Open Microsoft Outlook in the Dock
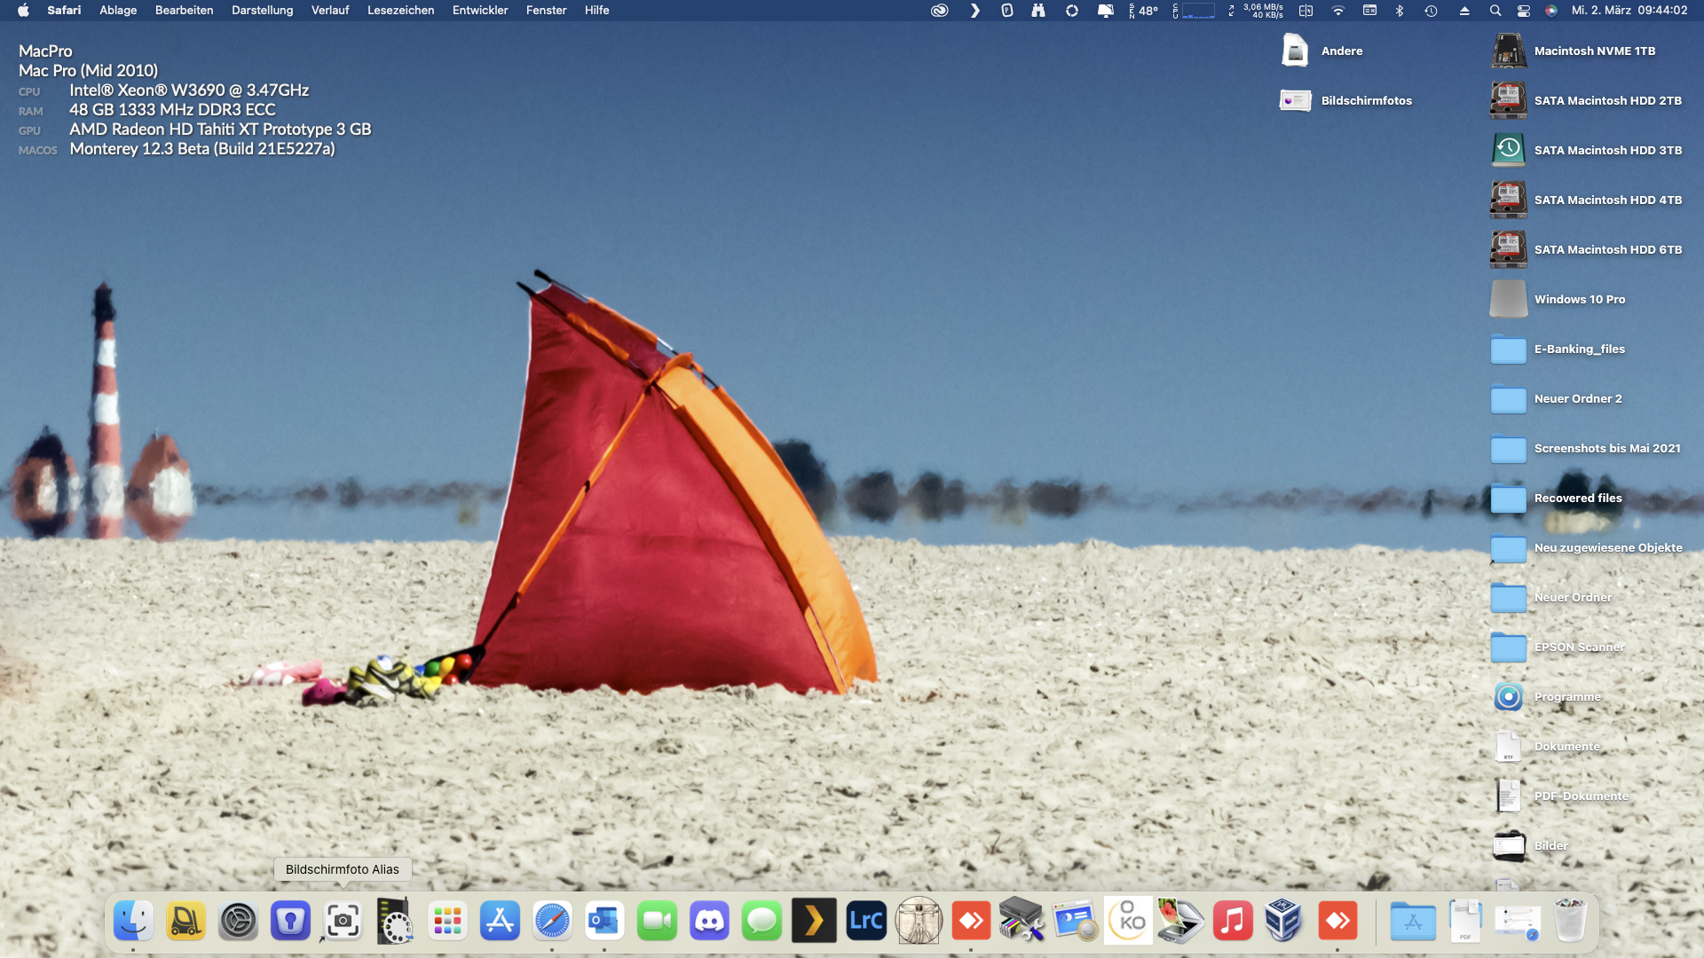 click(604, 922)
